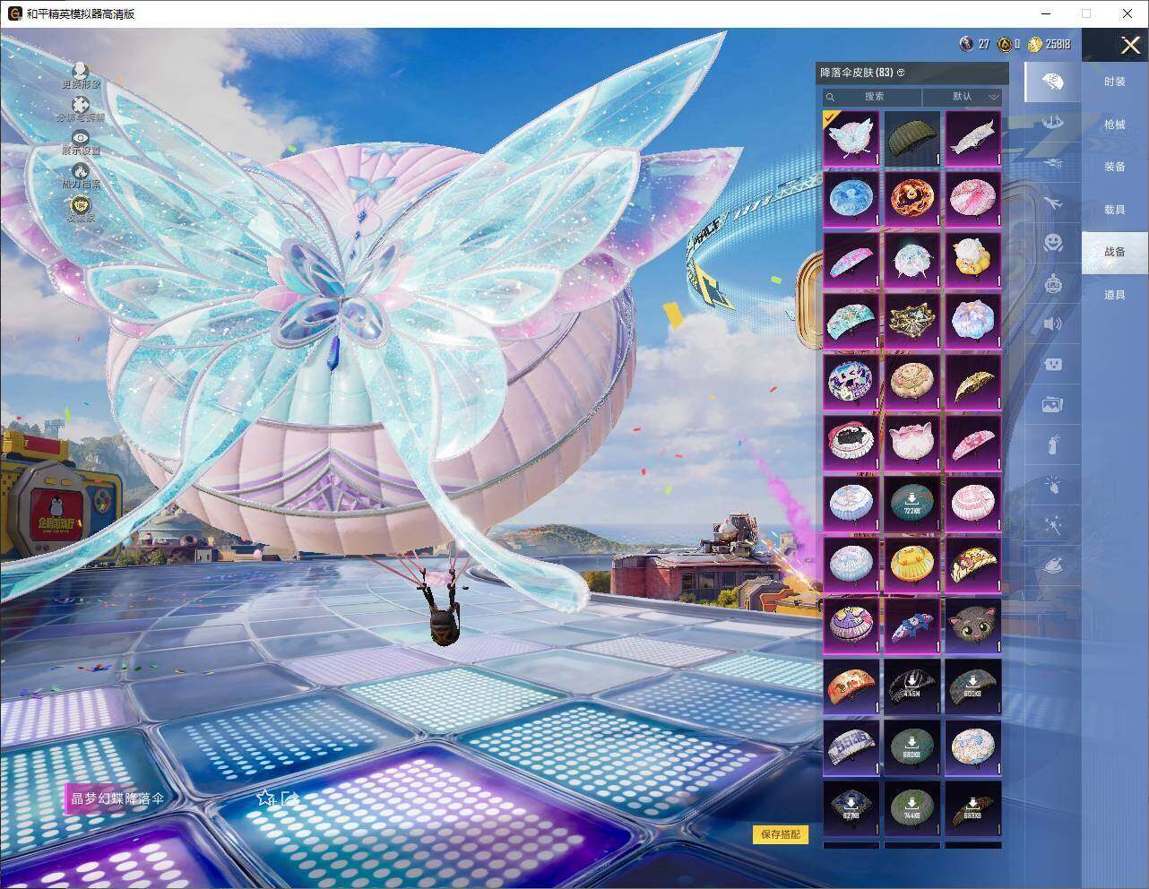Open the tapping hand category icon
This screenshot has width=1149, height=889.
point(1052,485)
